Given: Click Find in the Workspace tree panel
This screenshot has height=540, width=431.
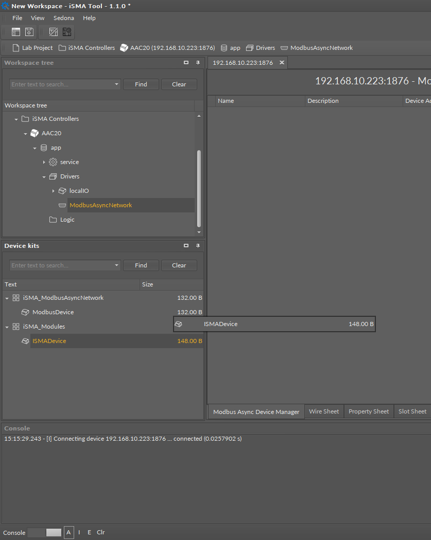Looking at the screenshot, I should [141, 84].
